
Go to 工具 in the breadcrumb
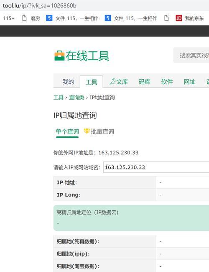[x=58, y=98]
